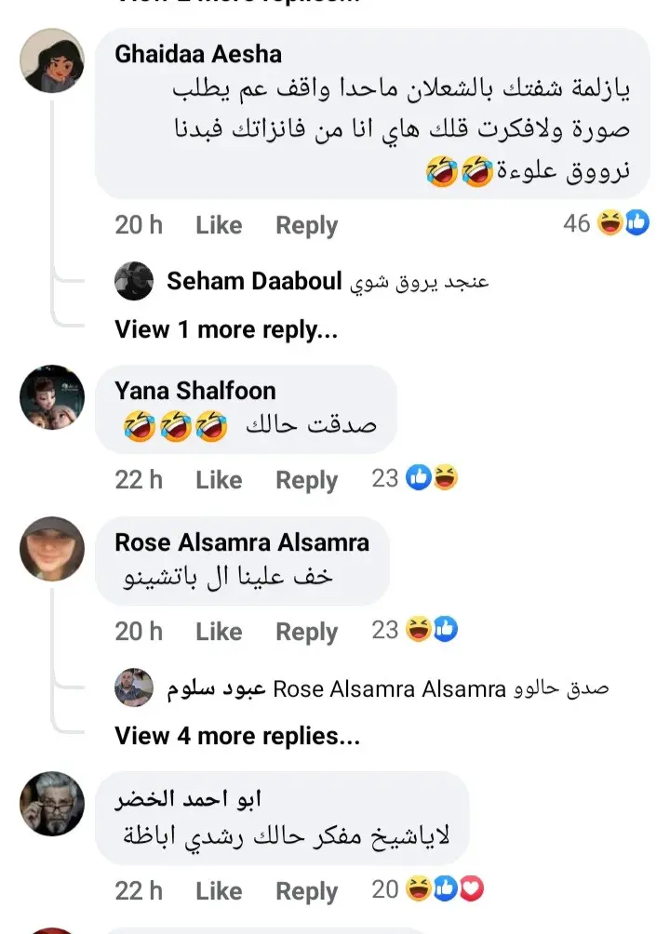
Task: Like Yana Shalfoon's comment
Action: (219, 479)
